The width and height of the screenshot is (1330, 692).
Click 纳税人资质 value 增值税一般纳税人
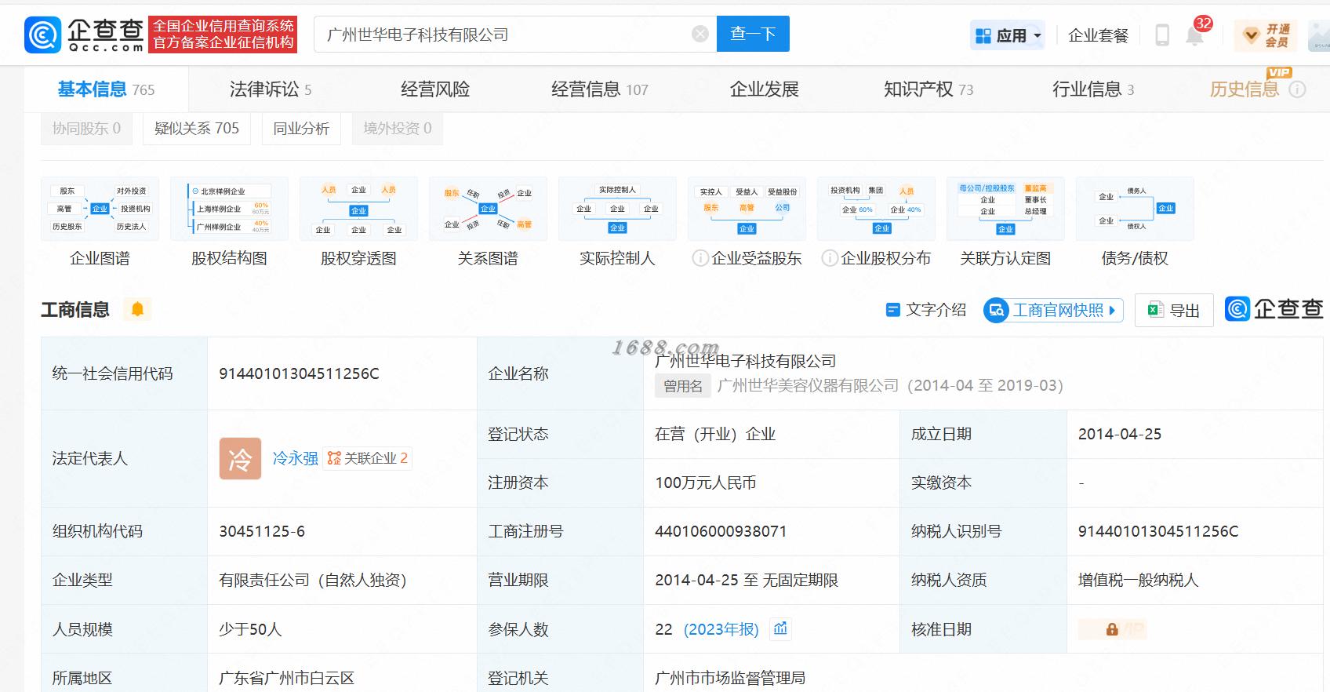click(1139, 580)
